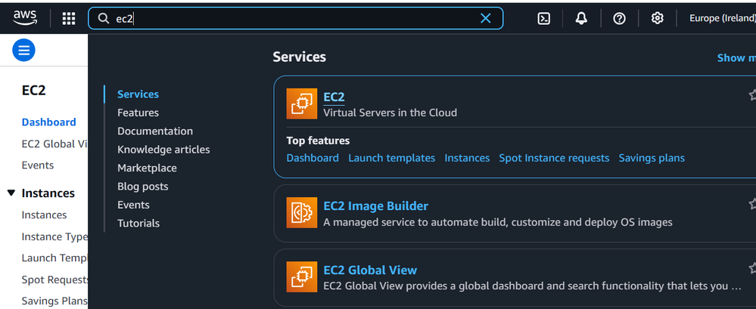Select Events search category
This screenshot has width=756, height=309.
pos(133,205)
